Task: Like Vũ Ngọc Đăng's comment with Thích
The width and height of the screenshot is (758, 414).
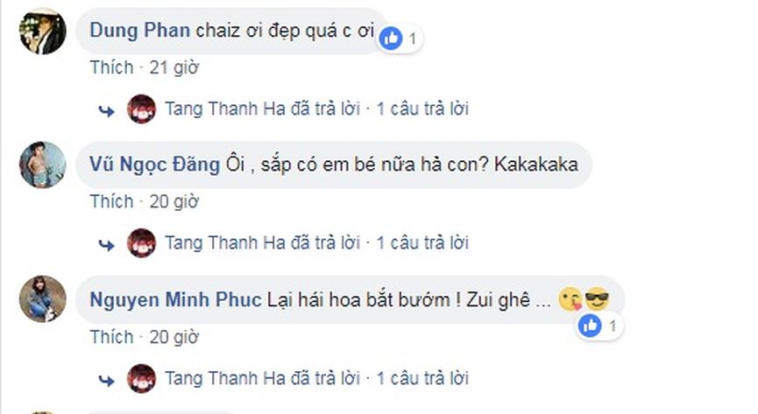Action: click(x=111, y=201)
